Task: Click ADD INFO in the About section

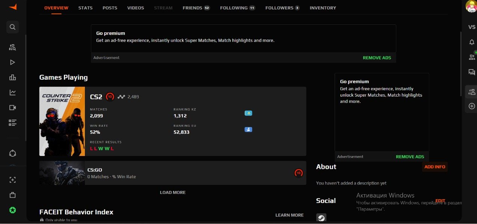Action: pyautogui.click(x=435, y=166)
